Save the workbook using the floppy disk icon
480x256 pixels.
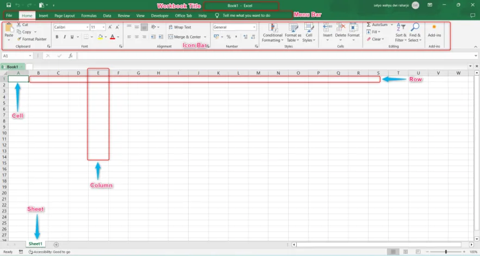9,5
